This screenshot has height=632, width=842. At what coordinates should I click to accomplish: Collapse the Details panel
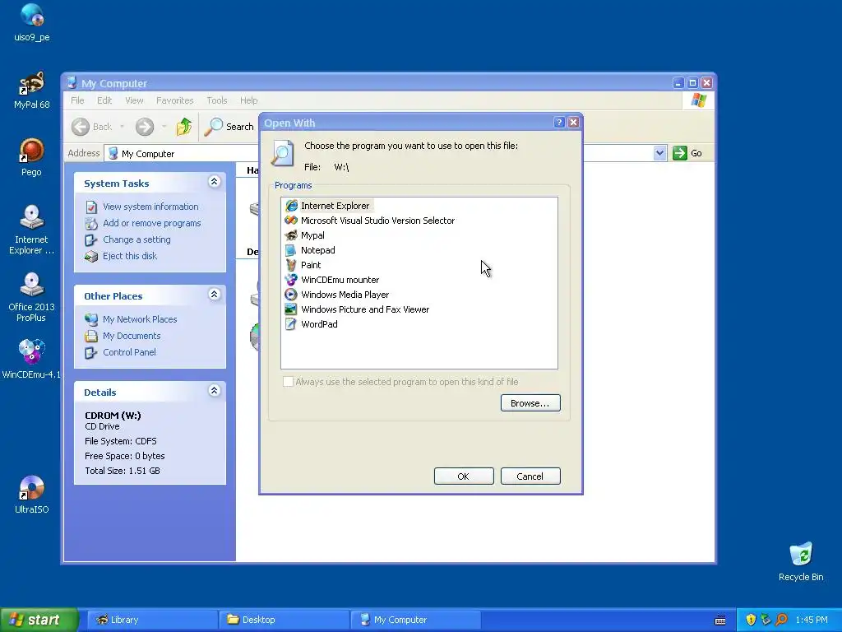pyautogui.click(x=215, y=391)
